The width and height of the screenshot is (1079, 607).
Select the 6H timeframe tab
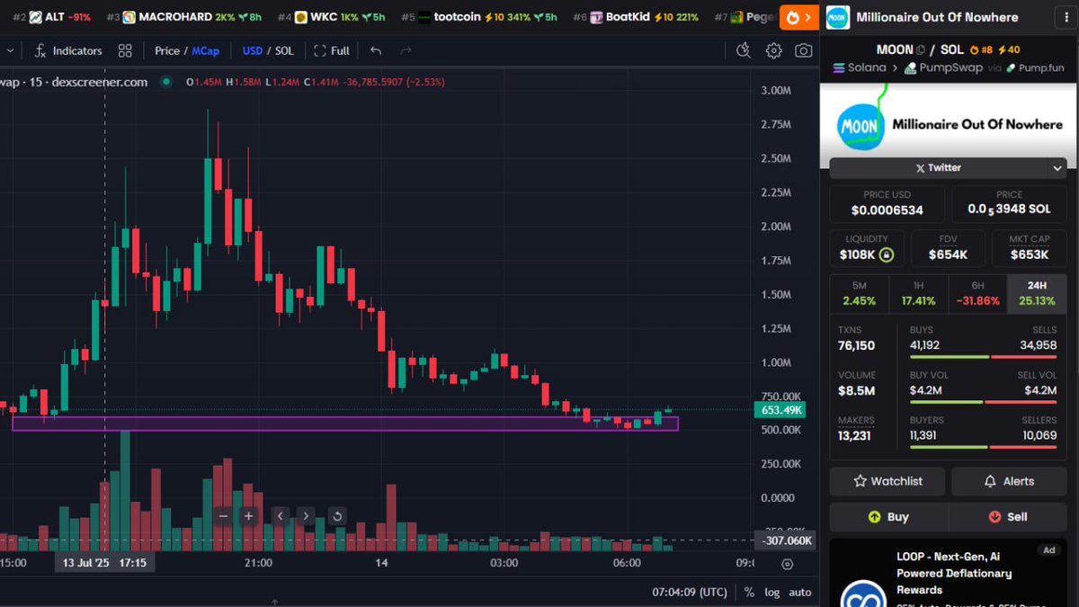coord(977,293)
